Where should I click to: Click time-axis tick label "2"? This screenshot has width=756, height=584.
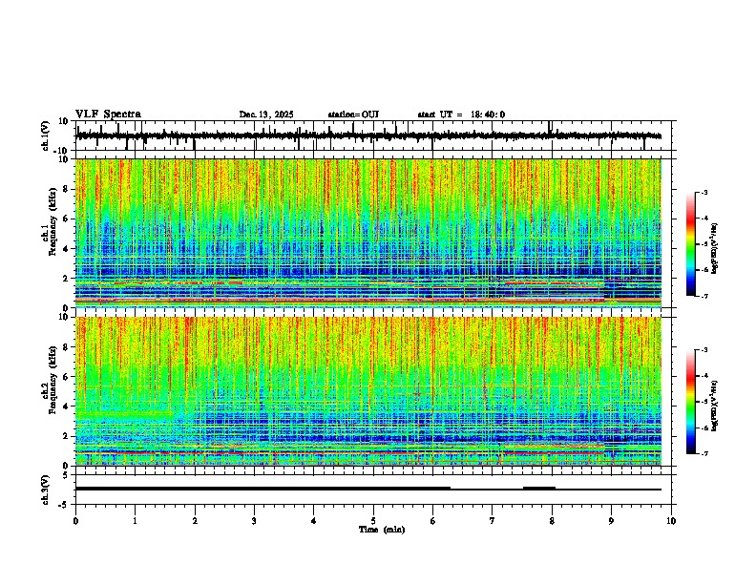[195, 521]
